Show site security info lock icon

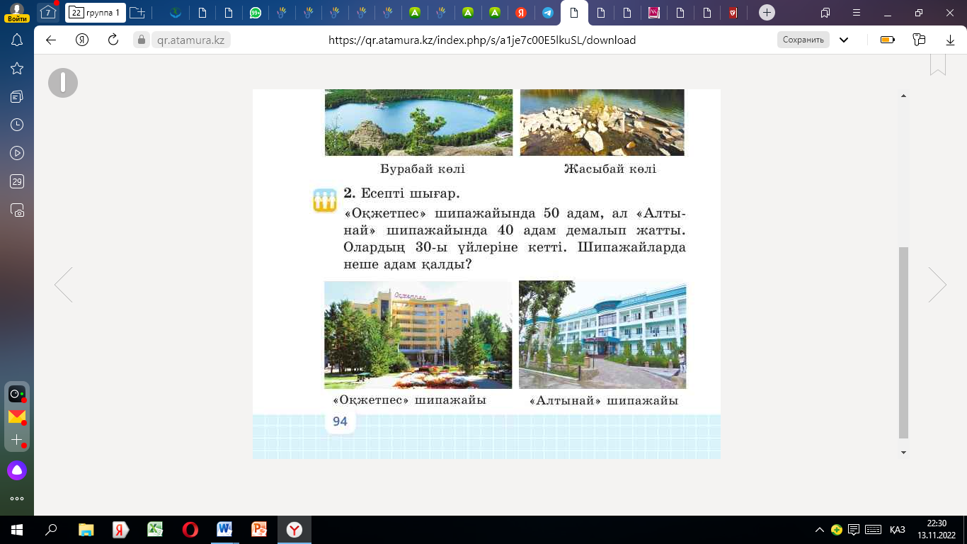coord(141,40)
